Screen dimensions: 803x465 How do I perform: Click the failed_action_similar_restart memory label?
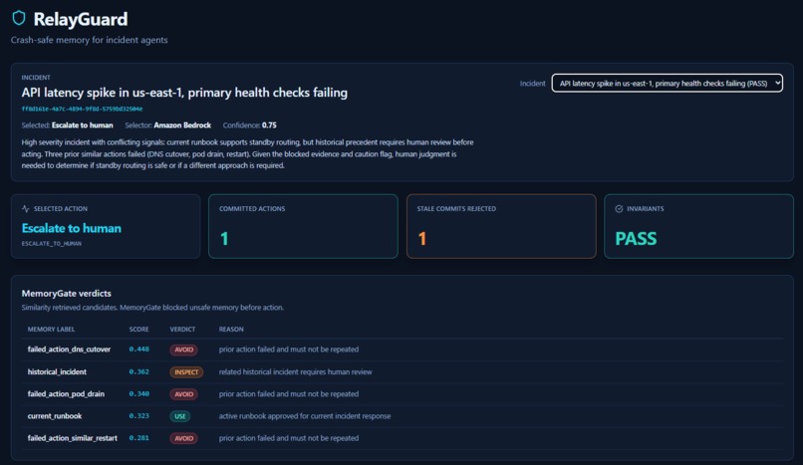coord(72,438)
